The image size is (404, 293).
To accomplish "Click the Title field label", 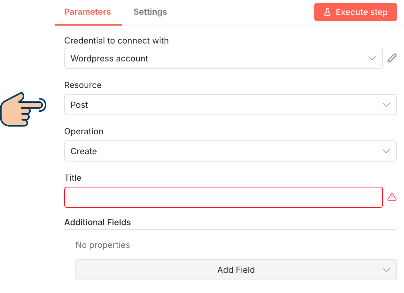I will (73, 178).
